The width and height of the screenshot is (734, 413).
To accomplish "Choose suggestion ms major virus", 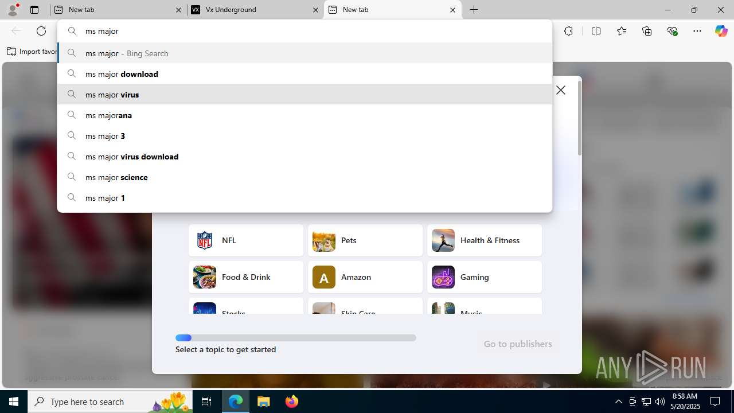I will [304, 95].
